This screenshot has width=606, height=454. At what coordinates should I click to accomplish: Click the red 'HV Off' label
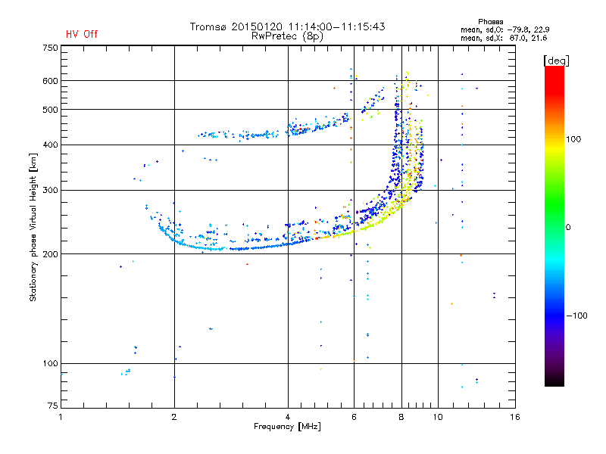tap(82, 34)
